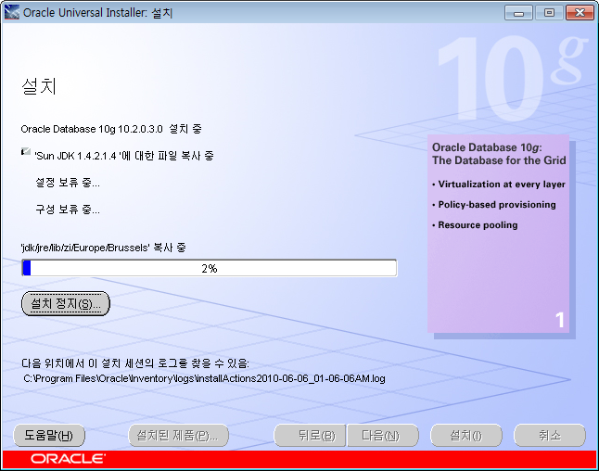Click the ORACLE logo in the red footer

pyautogui.click(x=68, y=459)
